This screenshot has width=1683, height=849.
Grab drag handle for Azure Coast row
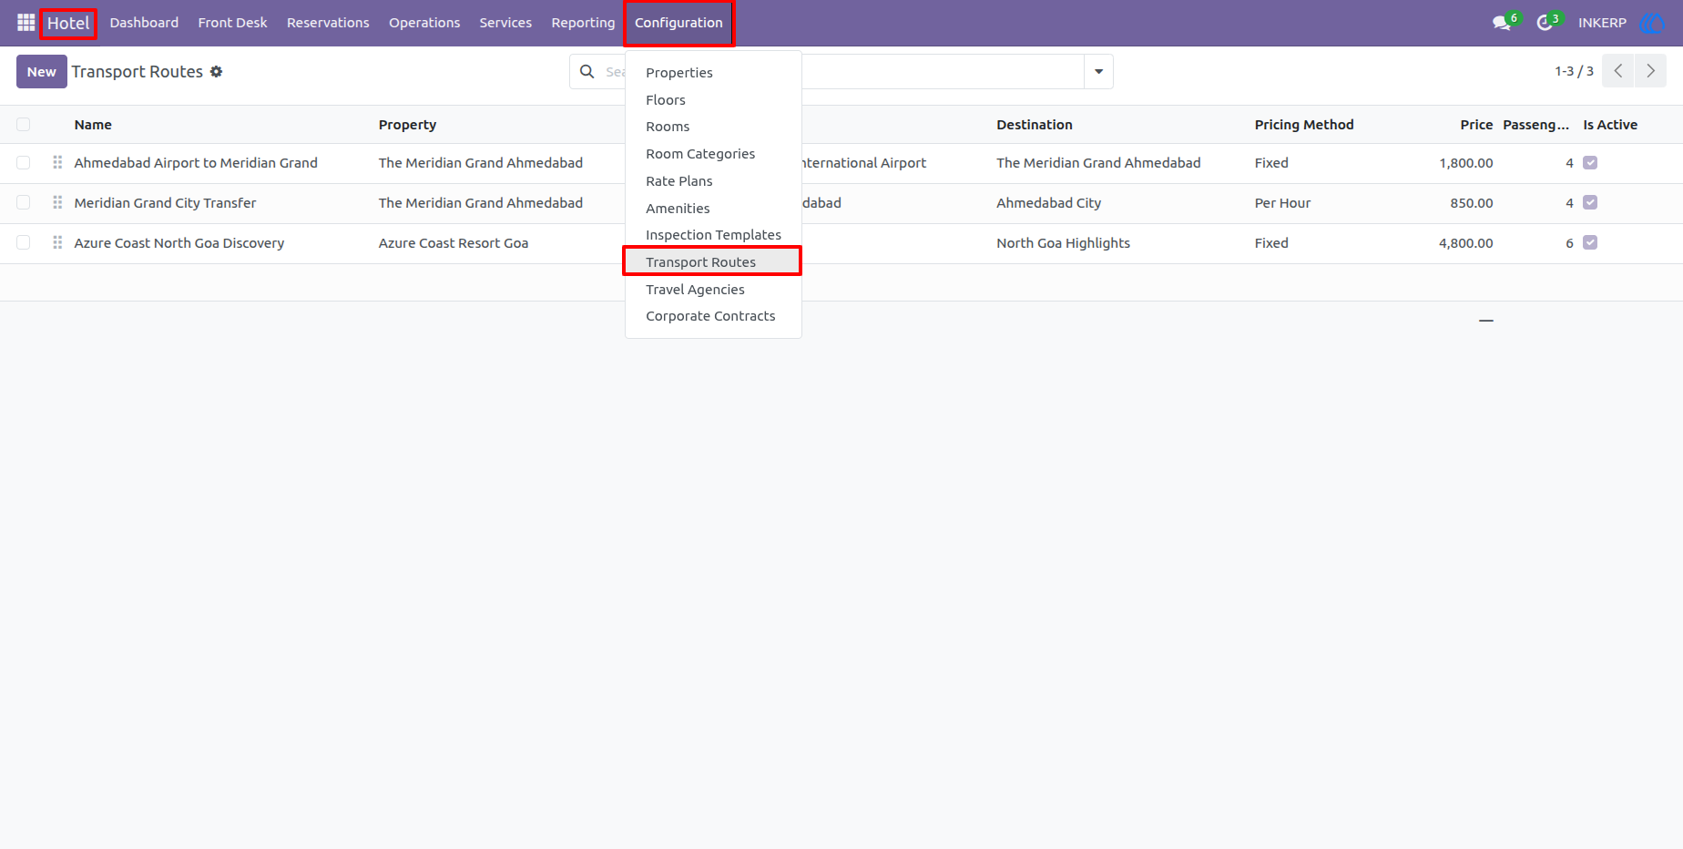tap(57, 242)
